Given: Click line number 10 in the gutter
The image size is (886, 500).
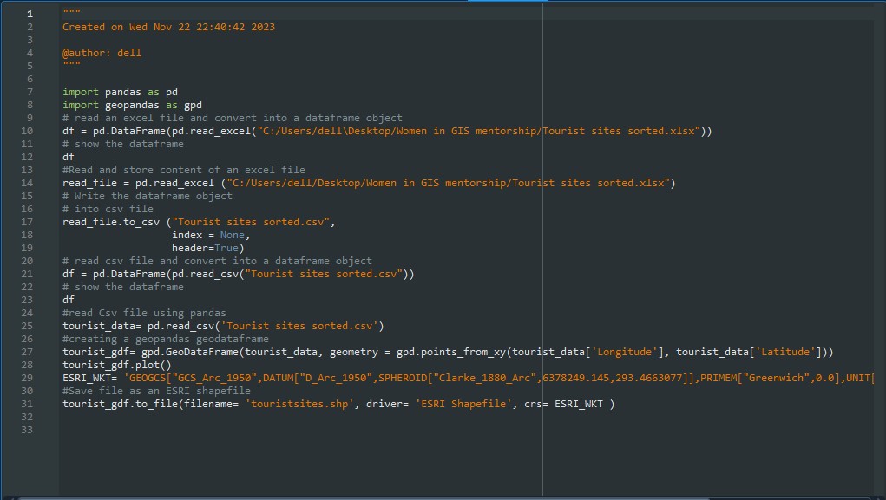Looking at the screenshot, I should coord(27,131).
